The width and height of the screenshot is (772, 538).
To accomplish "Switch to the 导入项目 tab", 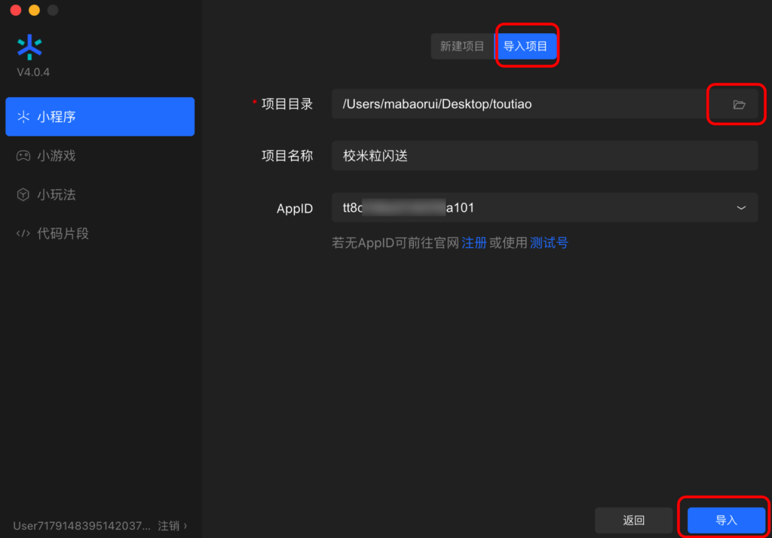I will pyautogui.click(x=526, y=46).
